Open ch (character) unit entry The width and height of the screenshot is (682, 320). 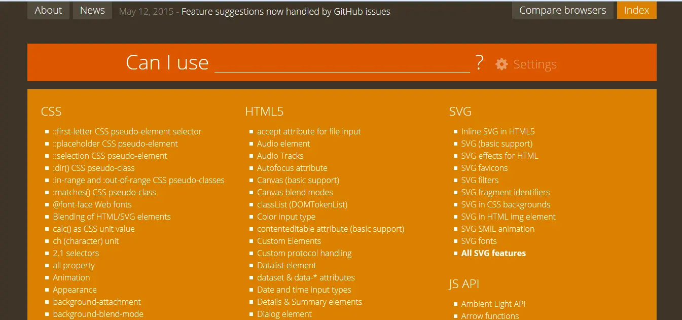tap(86, 241)
